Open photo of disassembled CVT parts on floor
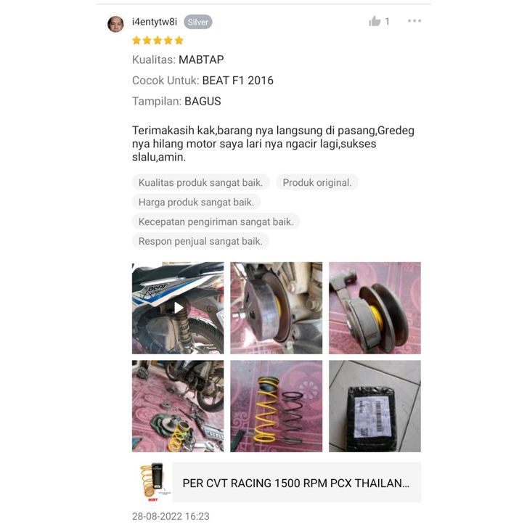Screen dimensions: 527x527 (178, 406)
